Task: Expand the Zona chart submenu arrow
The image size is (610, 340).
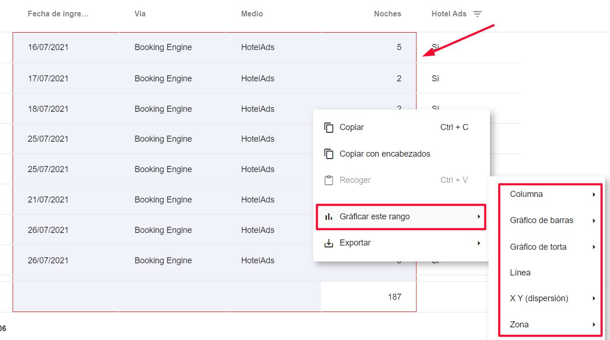Action: coord(594,325)
